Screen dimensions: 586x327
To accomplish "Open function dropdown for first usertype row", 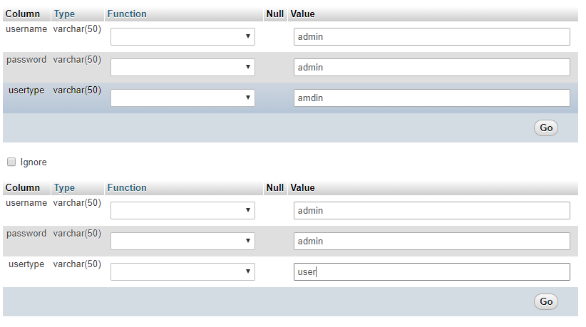I will point(183,98).
